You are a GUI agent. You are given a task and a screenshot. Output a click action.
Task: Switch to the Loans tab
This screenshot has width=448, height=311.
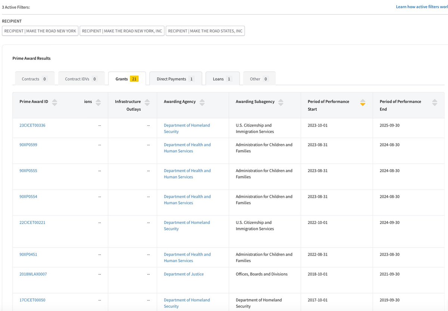pos(222,79)
